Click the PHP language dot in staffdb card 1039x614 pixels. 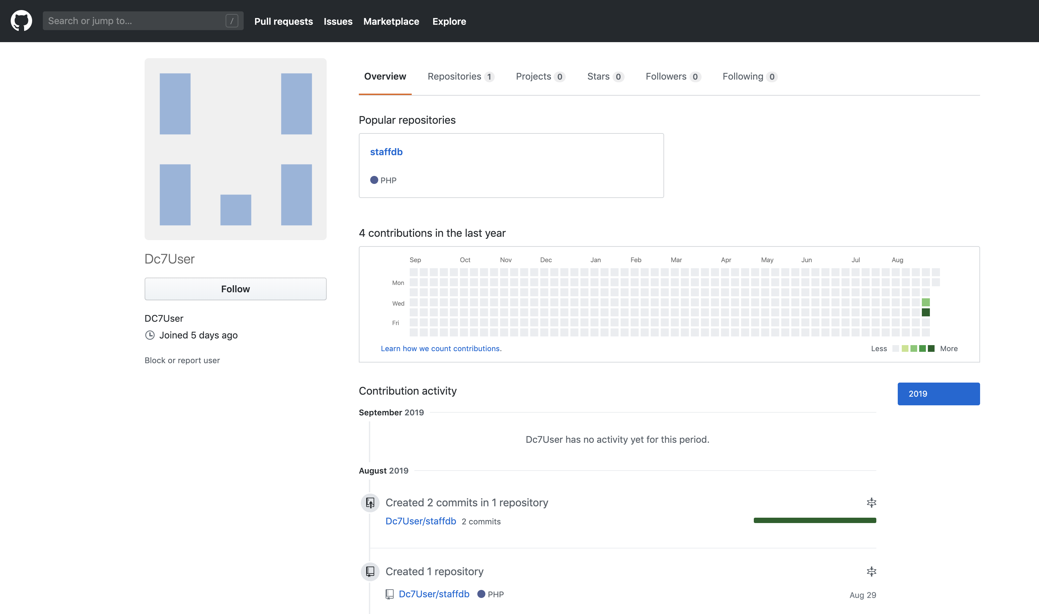[374, 180]
